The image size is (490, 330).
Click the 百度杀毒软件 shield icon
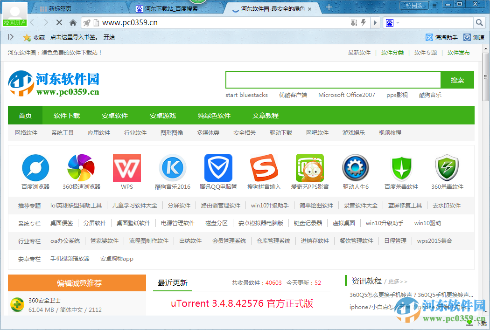401,168
